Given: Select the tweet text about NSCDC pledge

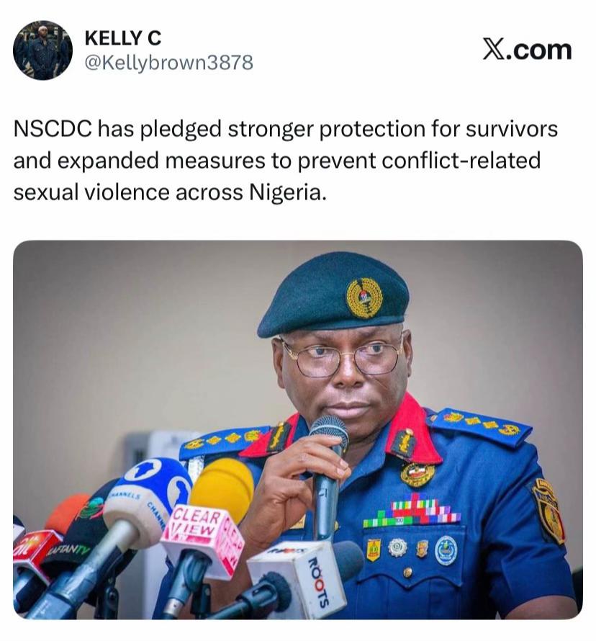Looking at the screenshot, I should [286, 161].
